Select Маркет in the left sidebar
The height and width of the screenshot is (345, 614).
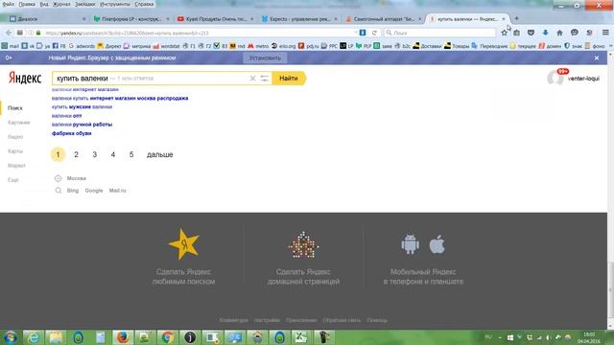(x=16, y=166)
